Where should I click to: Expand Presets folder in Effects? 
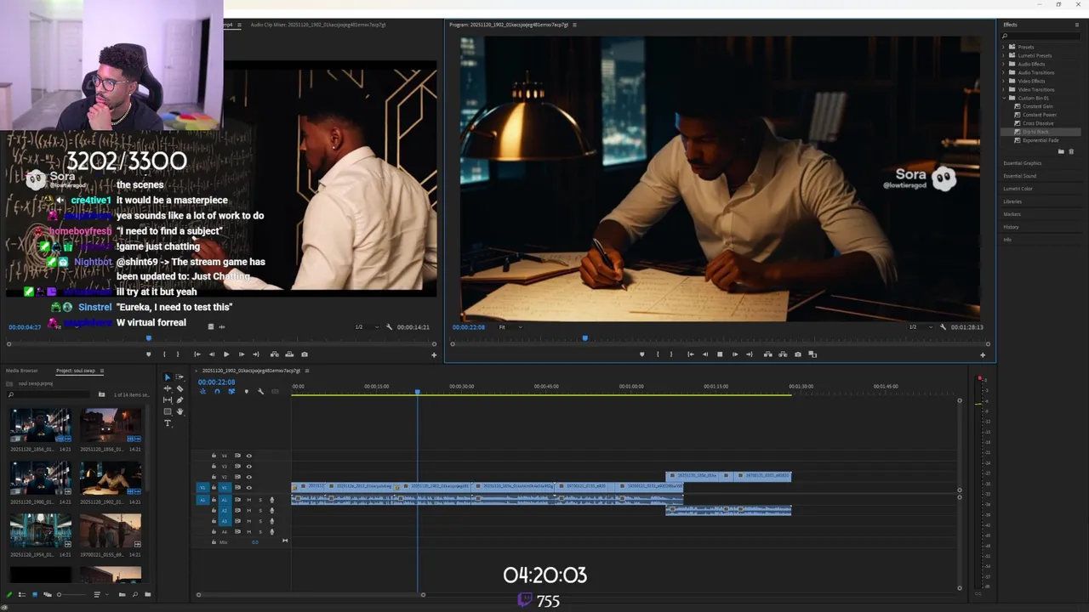(1004, 47)
